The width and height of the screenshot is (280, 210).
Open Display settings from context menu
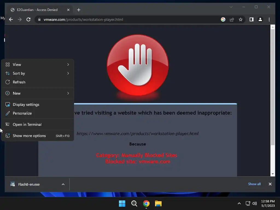37,104
